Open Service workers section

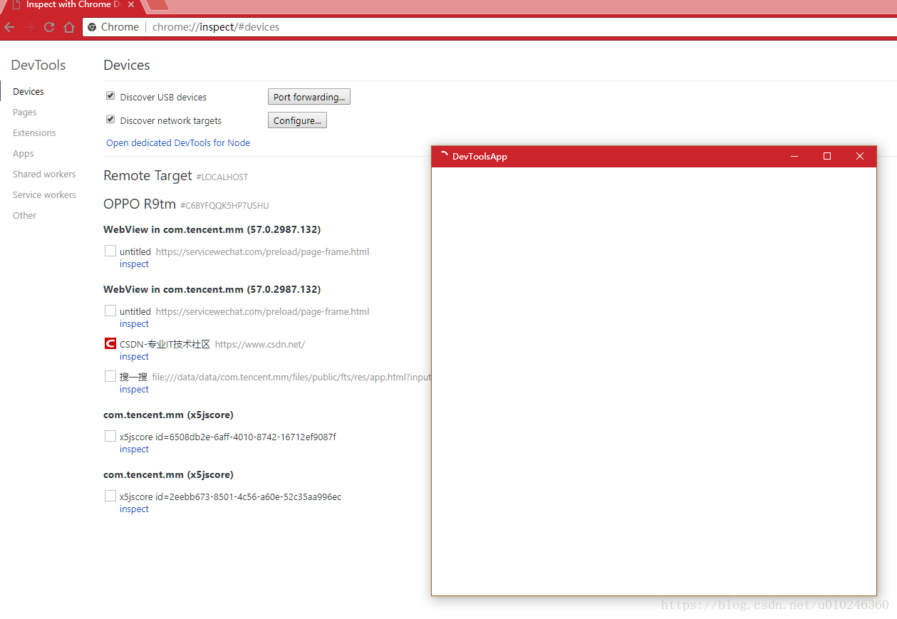44,195
